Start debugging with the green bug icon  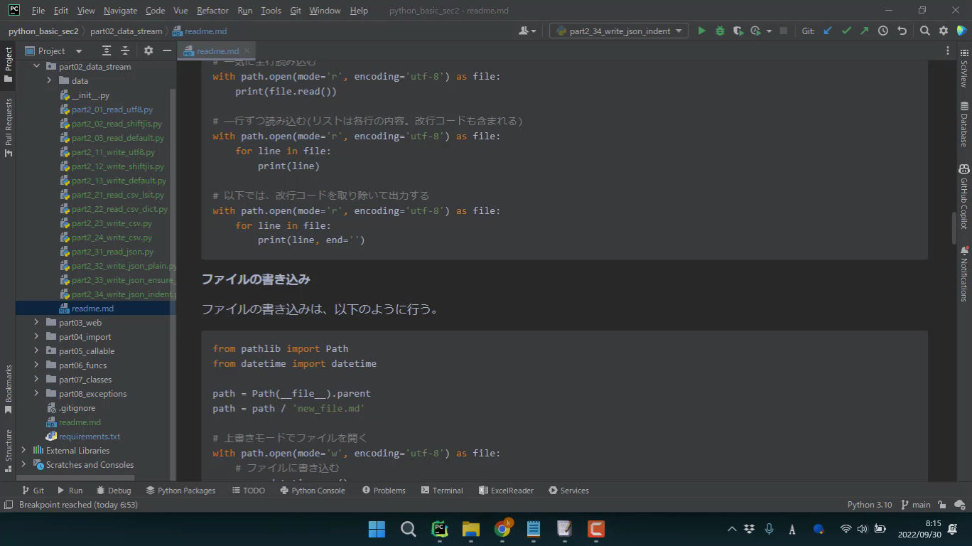click(x=720, y=31)
